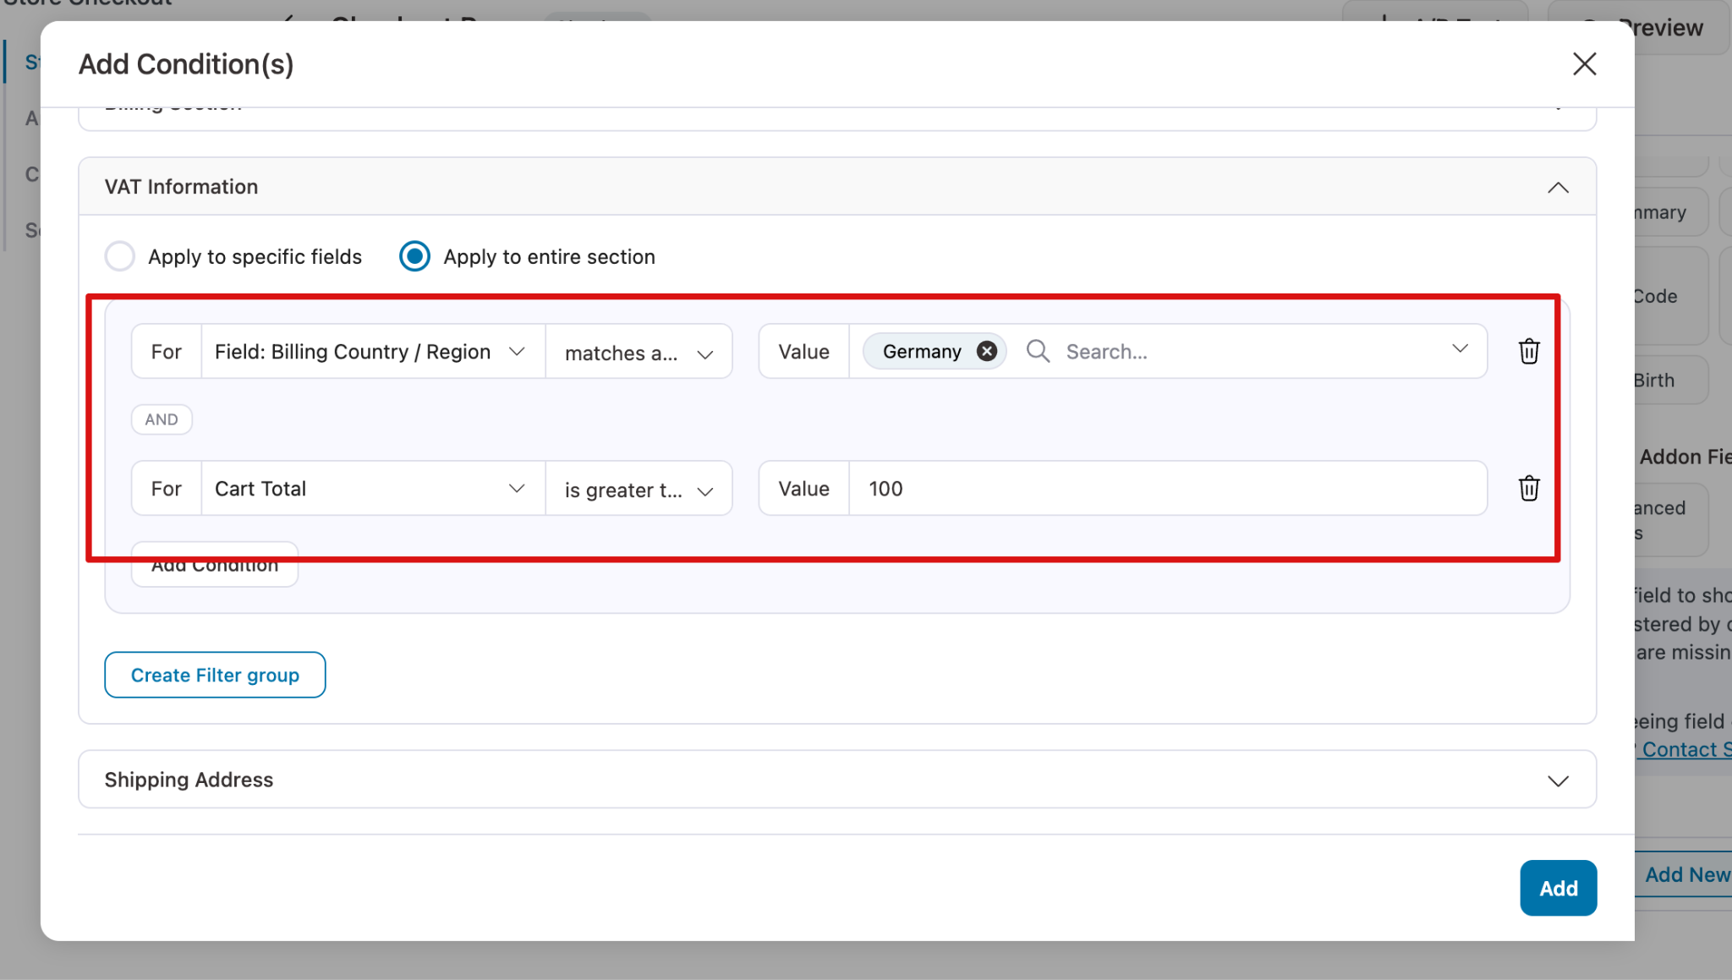Remove the Germany tag via its X icon
This screenshot has width=1732, height=980.
click(985, 351)
